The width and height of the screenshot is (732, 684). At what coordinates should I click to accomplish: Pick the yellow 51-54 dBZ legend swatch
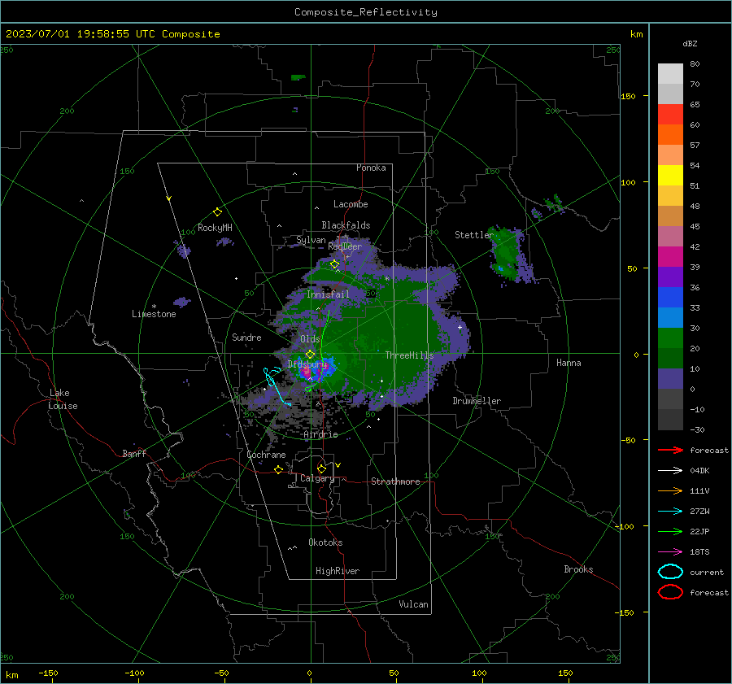click(670, 176)
